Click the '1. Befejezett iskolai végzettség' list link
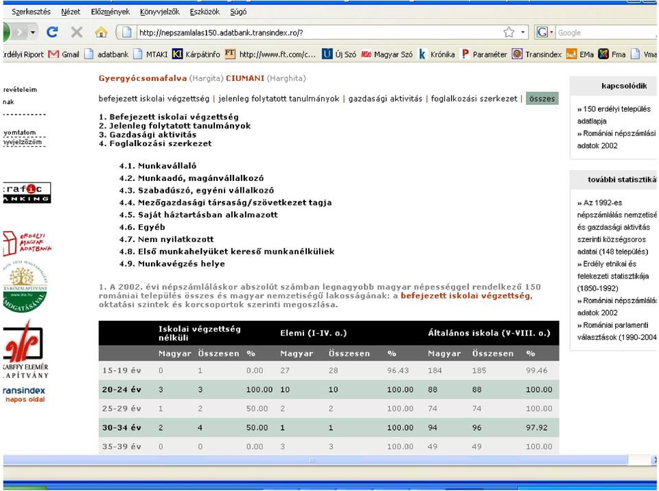This screenshot has height=491, width=659. (x=169, y=117)
